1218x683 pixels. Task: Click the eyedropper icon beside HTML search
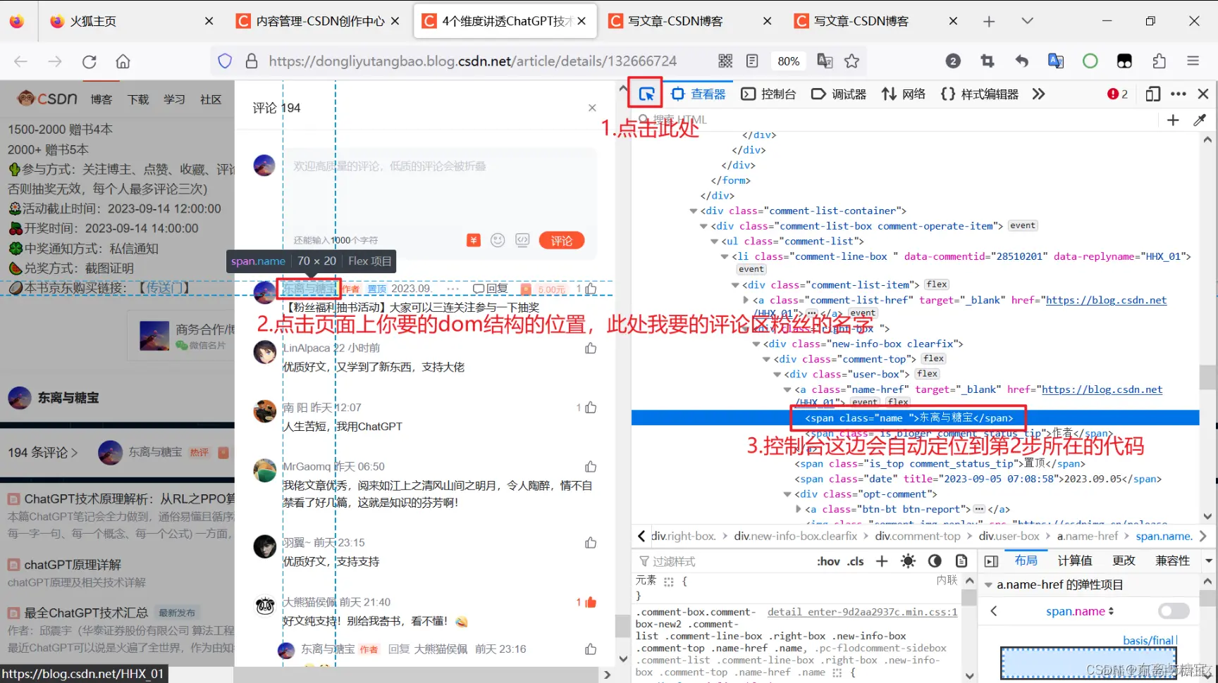point(1200,120)
